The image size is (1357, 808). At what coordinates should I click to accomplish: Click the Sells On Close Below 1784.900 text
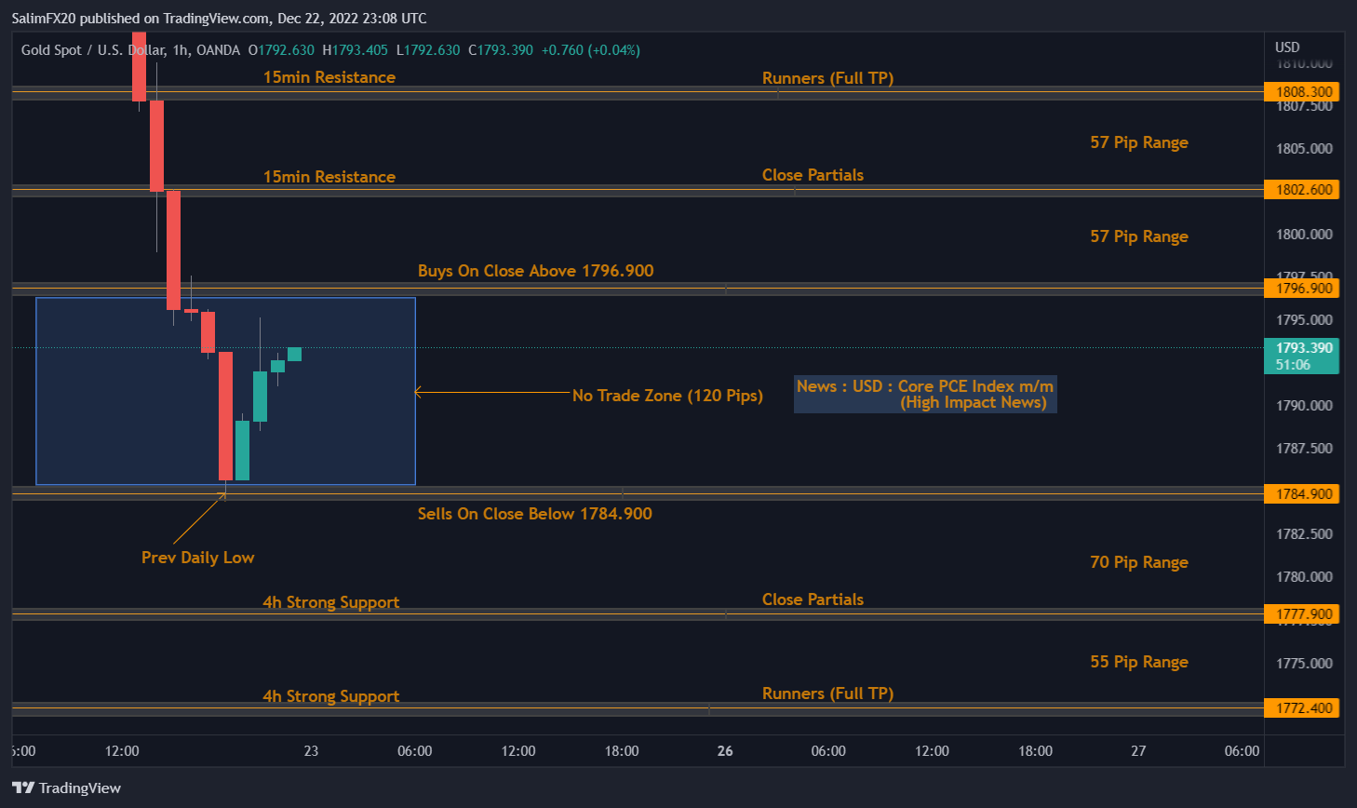535,514
